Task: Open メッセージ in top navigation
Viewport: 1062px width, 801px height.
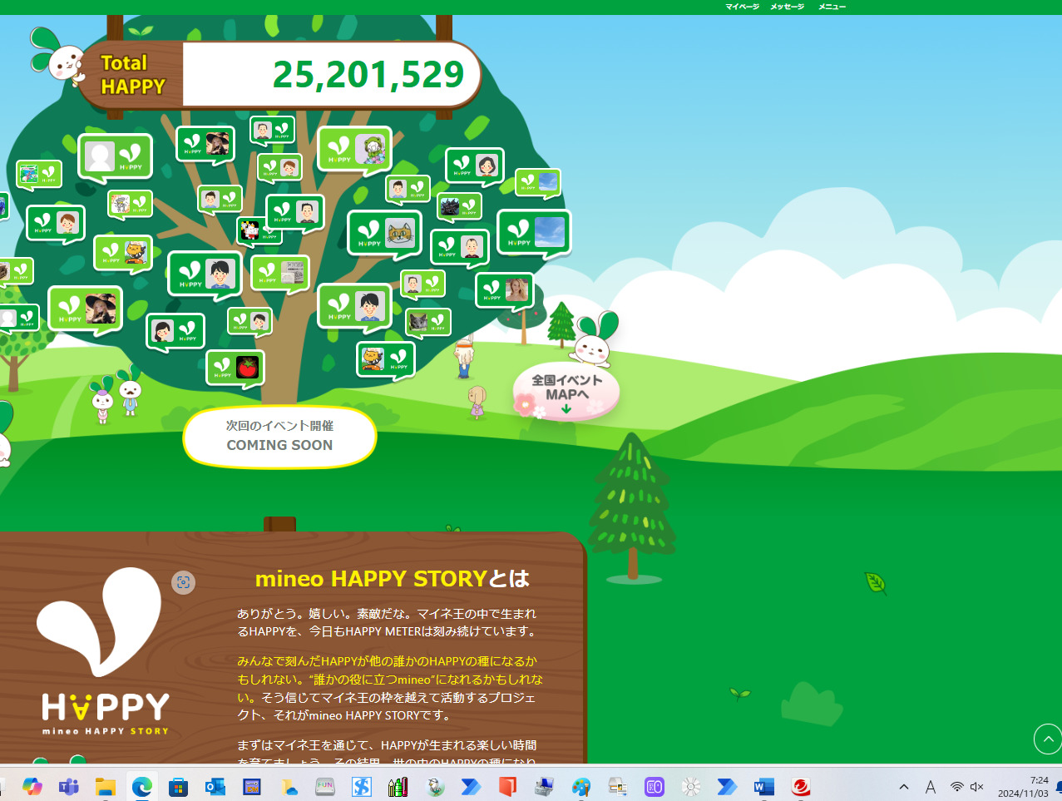Action: 787,7
